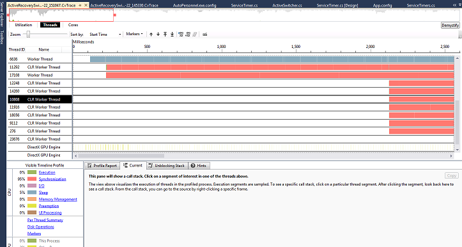462x247 pixels.
Task: Open the Sort by Start Time dropdown
Action: (105, 34)
